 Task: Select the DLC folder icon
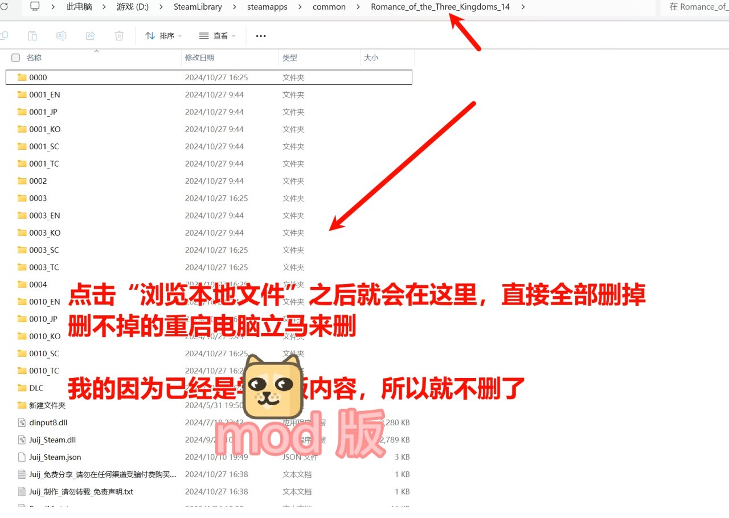(x=22, y=388)
